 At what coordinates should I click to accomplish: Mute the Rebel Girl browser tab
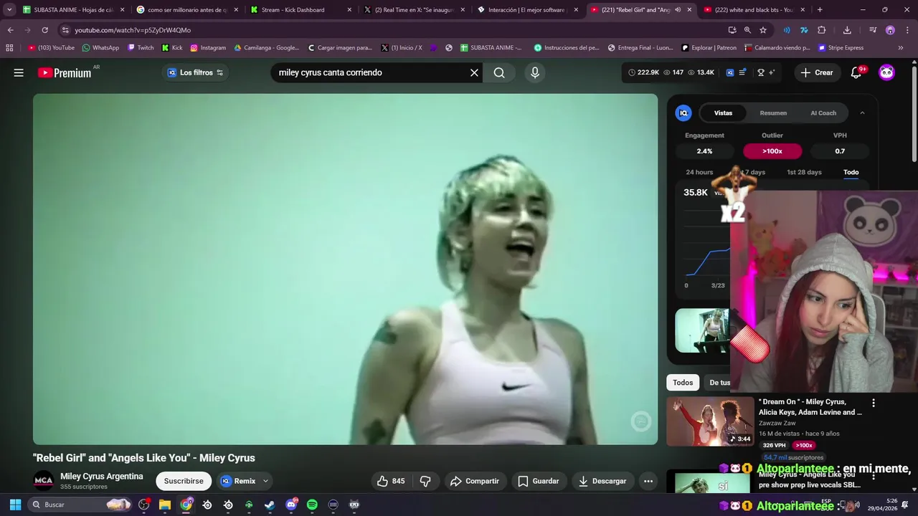pos(678,10)
